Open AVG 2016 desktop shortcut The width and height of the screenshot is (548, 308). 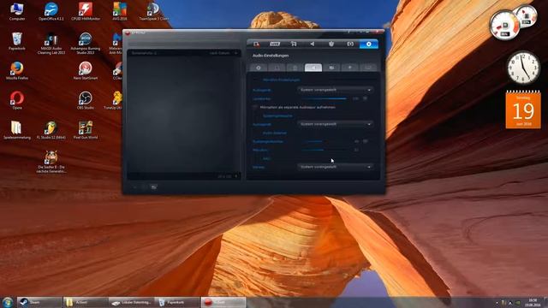tap(120, 11)
